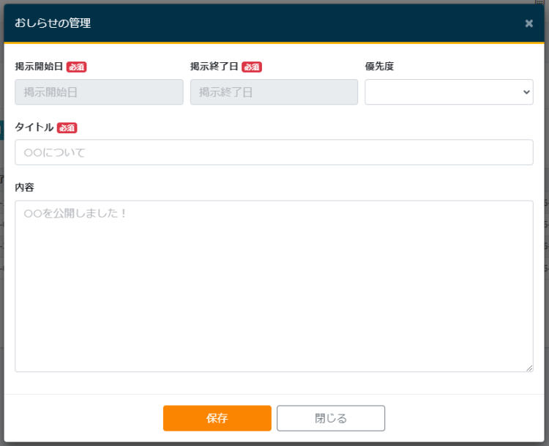Click the タイトル field label

(x=34, y=127)
